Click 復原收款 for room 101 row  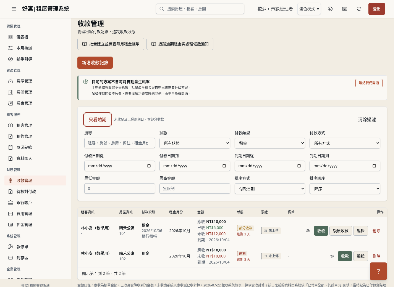341,231
